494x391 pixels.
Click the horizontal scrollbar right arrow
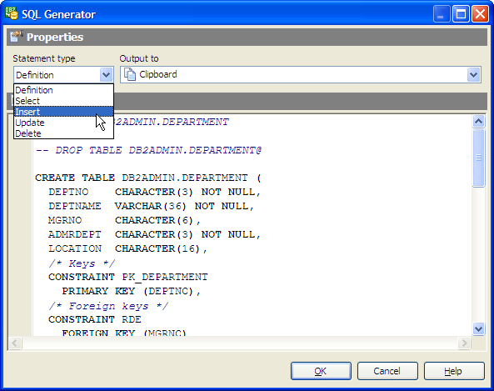click(464, 343)
